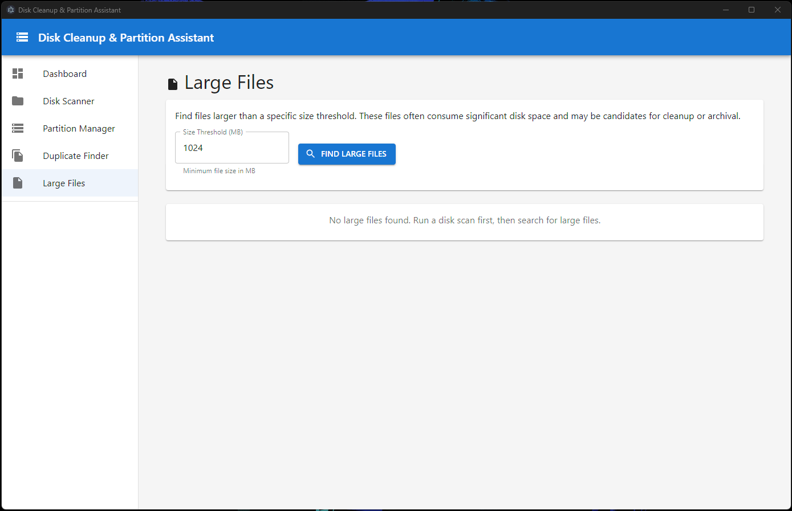Click the Duplicate Finder copy icon
This screenshot has height=511, width=792.
(17, 155)
